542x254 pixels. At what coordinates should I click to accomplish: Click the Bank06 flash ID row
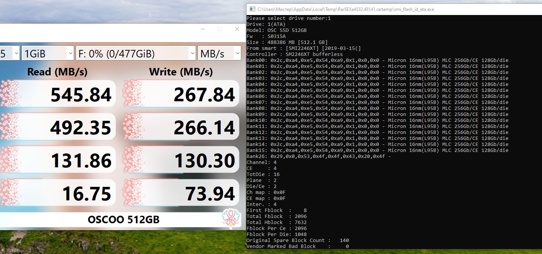click(x=378, y=96)
